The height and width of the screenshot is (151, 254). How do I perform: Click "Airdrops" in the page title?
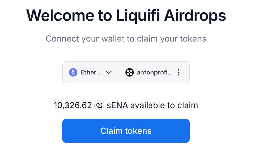pyautogui.click(x=195, y=15)
